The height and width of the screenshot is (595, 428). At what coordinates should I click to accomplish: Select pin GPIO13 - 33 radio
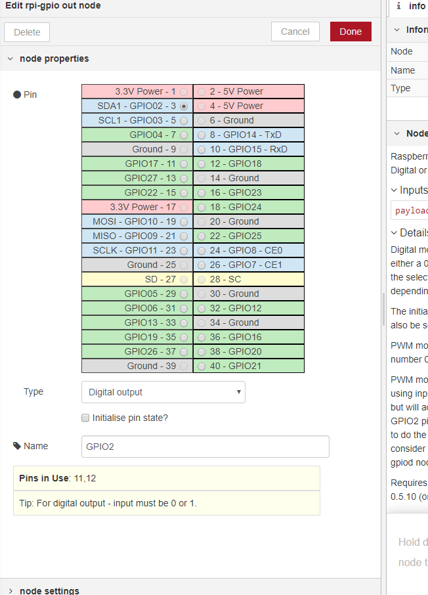click(x=184, y=323)
